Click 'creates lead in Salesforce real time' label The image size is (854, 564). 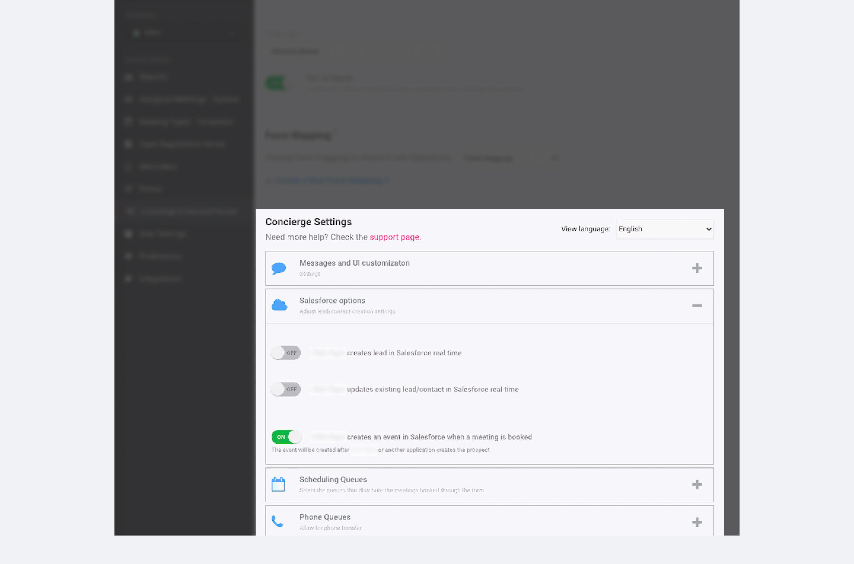pyautogui.click(x=404, y=353)
